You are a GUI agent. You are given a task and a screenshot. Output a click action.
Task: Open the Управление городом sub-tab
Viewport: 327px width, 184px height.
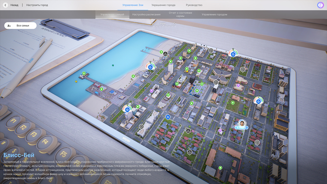click(214, 14)
